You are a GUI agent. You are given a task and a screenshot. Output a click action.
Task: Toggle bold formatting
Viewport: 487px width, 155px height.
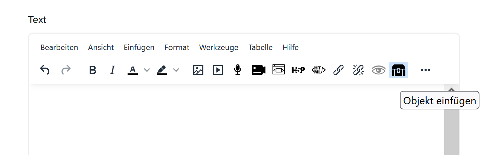click(x=93, y=70)
